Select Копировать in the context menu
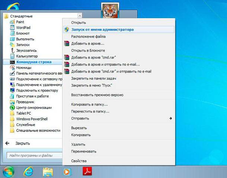 [x=119, y=135]
